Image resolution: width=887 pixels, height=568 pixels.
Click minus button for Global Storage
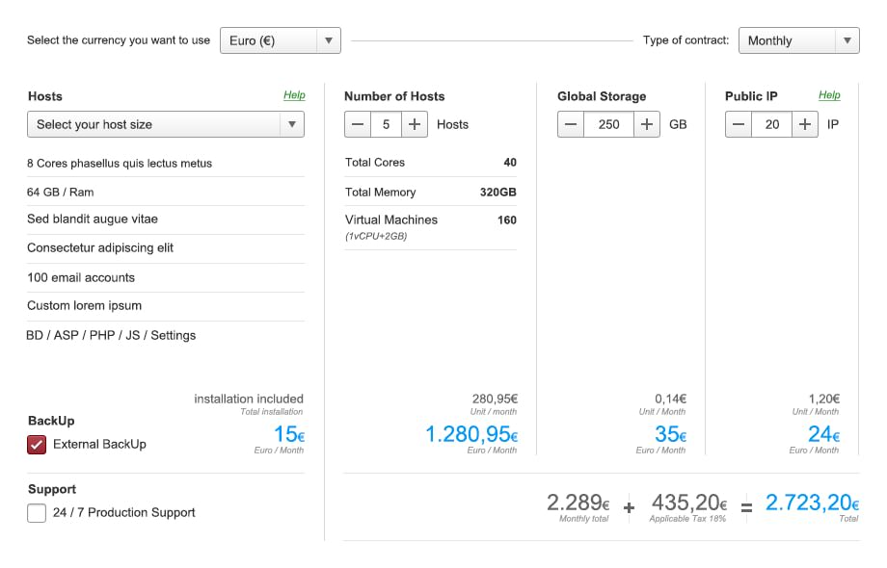571,124
